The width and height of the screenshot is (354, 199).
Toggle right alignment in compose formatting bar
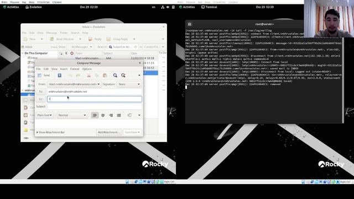point(111,116)
